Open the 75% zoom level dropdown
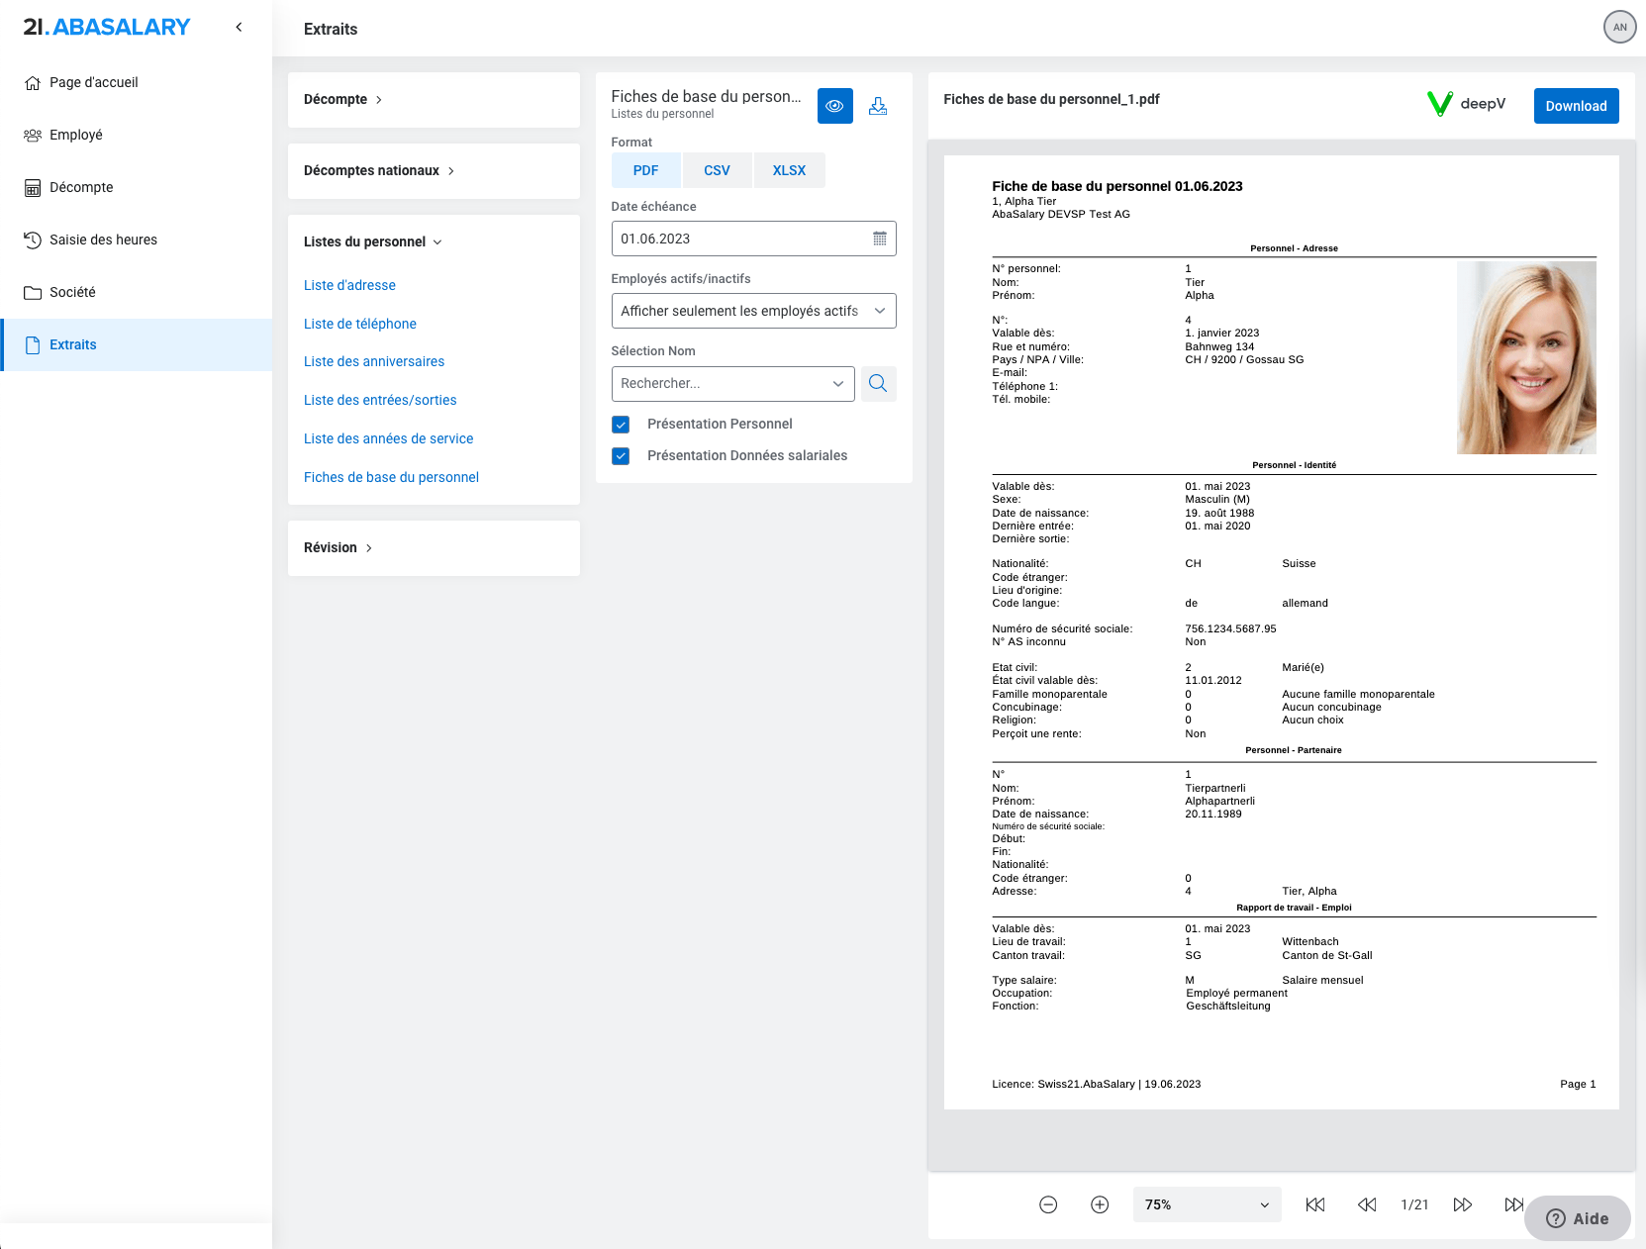This screenshot has height=1249, width=1646. [x=1206, y=1204]
